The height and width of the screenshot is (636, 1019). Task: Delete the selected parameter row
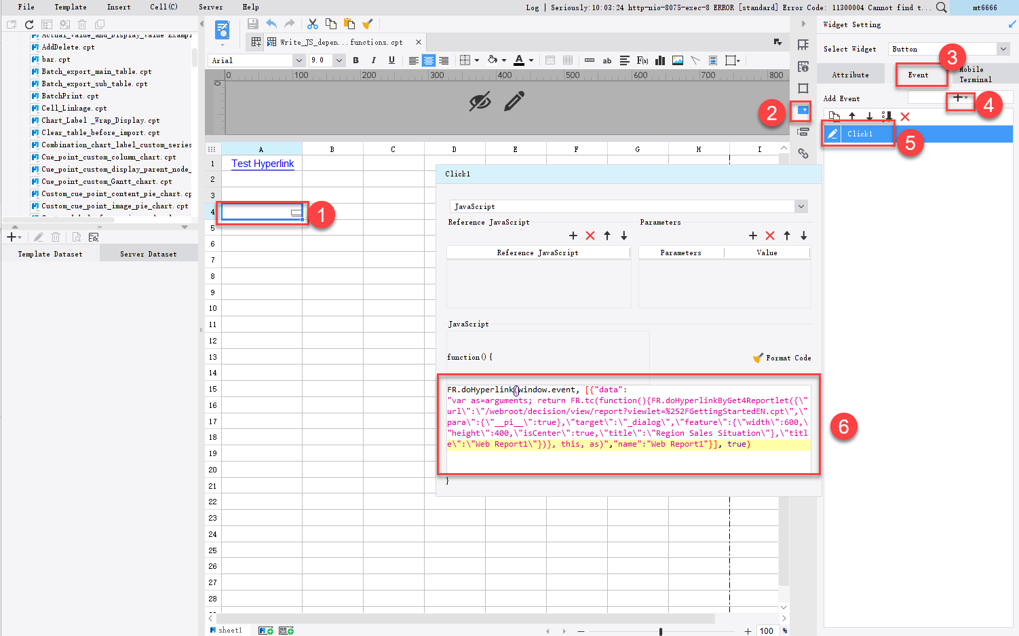(770, 236)
